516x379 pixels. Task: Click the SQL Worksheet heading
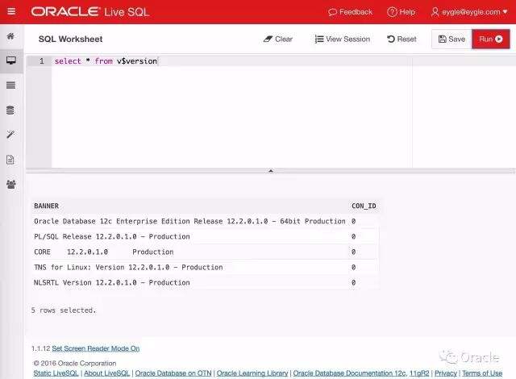(x=70, y=40)
